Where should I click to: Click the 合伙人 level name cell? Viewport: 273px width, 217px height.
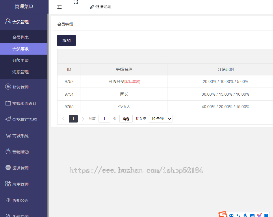point(124,107)
